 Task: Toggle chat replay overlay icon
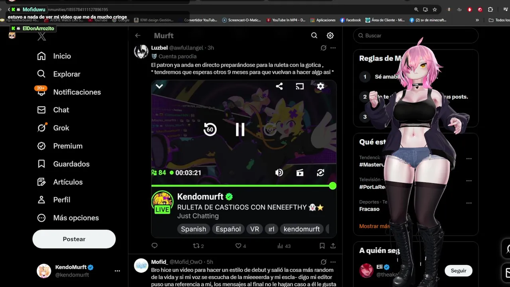(x=300, y=173)
